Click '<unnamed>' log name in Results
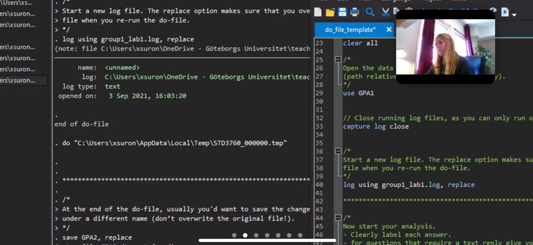 coord(123,68)
